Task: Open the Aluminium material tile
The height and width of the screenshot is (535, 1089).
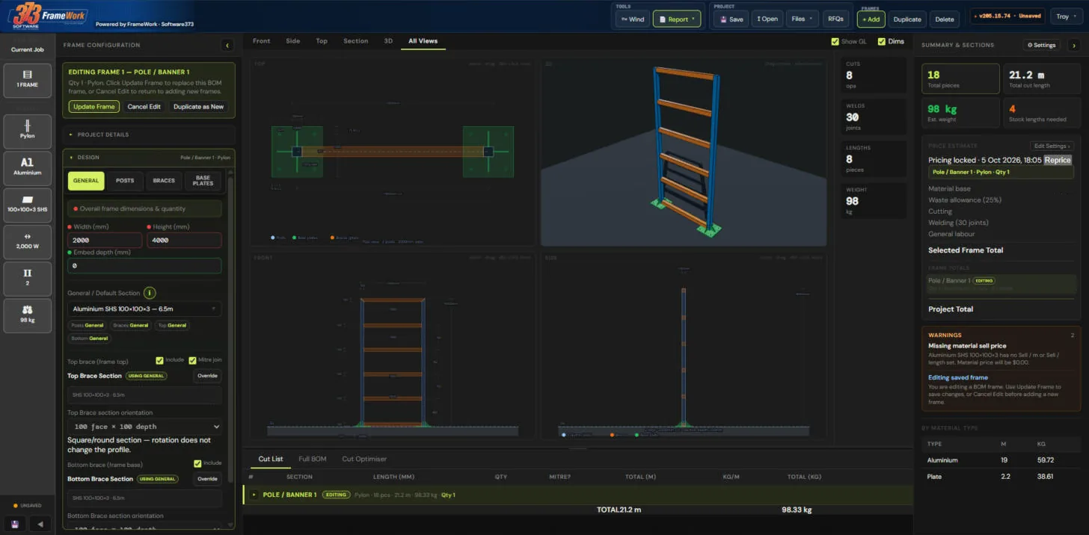Action: click(x=28, y=168)
